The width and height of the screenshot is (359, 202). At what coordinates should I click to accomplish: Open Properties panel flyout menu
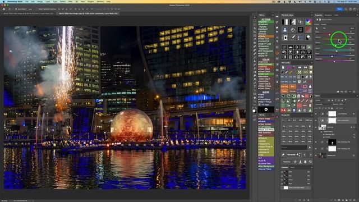[357, 15]
